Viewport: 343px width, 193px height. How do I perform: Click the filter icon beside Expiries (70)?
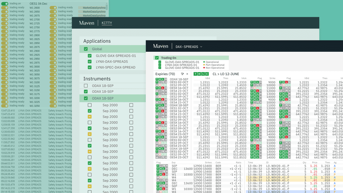(182, 74)
